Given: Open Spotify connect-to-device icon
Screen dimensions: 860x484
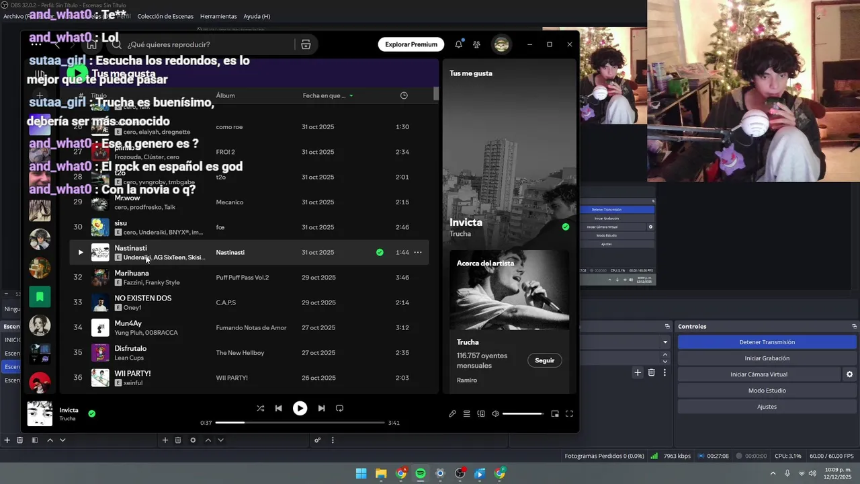Looking at the screenshot, I should [481, 413].
